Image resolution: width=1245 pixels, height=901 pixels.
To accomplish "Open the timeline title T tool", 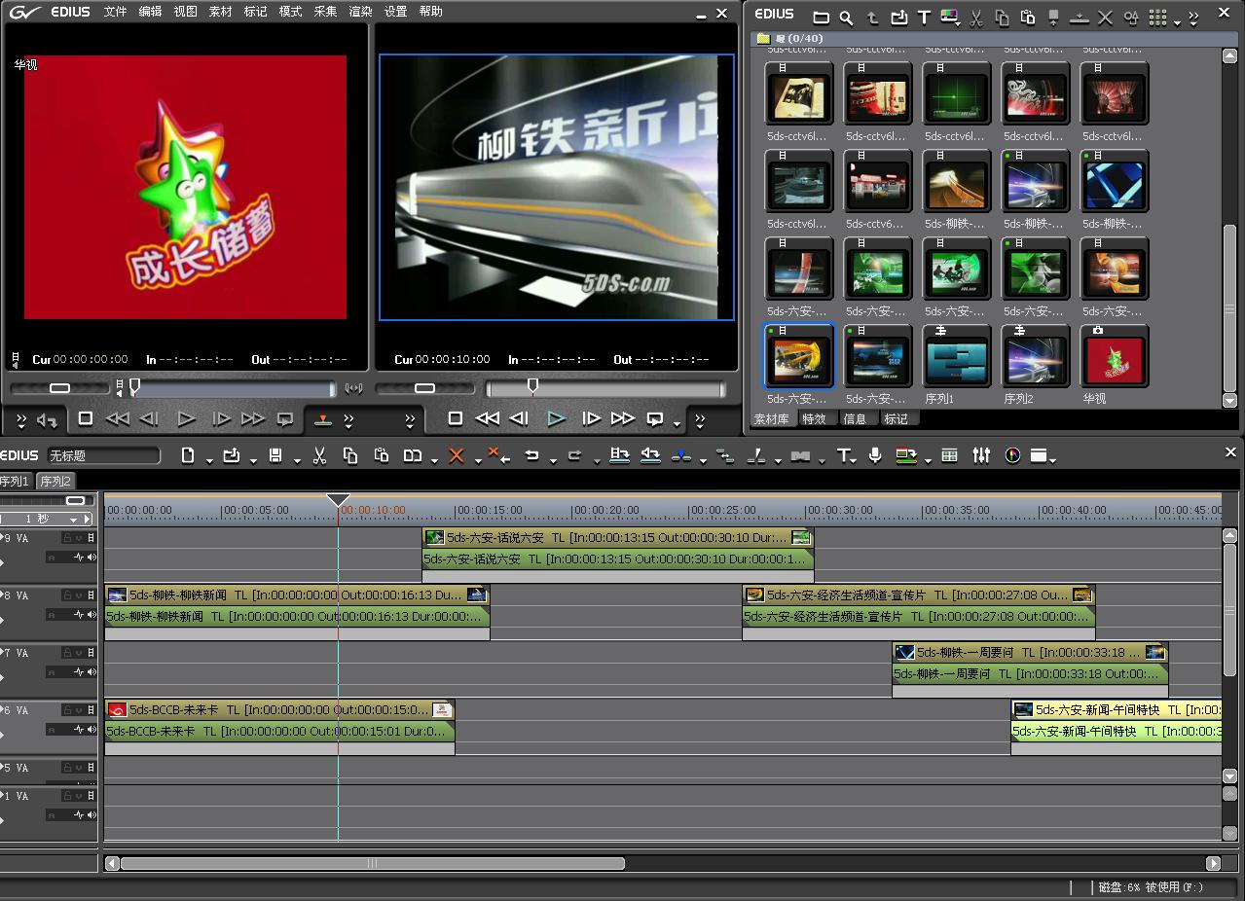I will point(843,455).
